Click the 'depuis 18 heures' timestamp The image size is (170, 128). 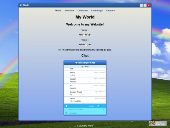99,72
